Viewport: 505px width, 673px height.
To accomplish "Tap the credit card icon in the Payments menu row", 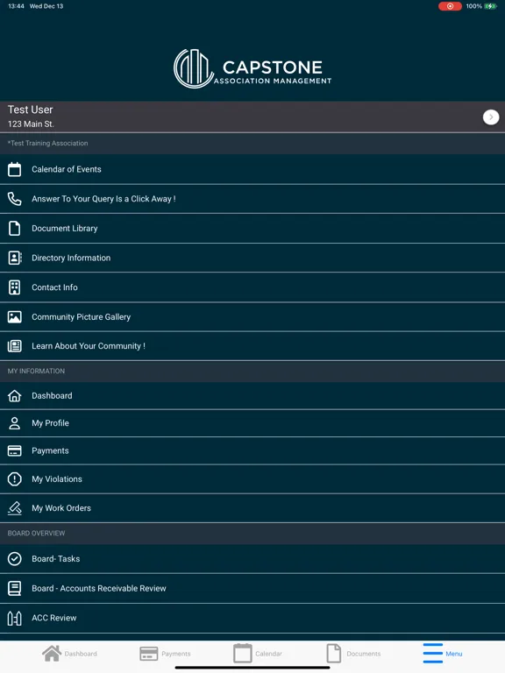I will [15, 450].
